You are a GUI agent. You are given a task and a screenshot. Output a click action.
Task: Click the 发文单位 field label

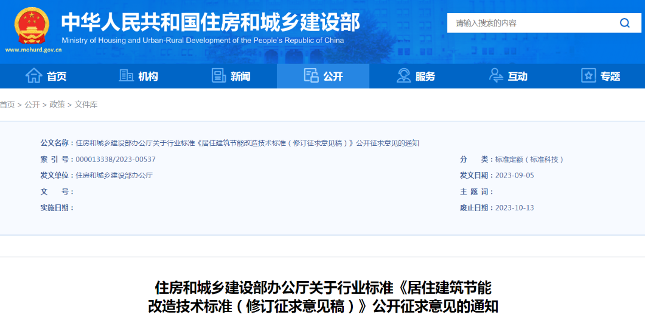click(x=57, y=175)
